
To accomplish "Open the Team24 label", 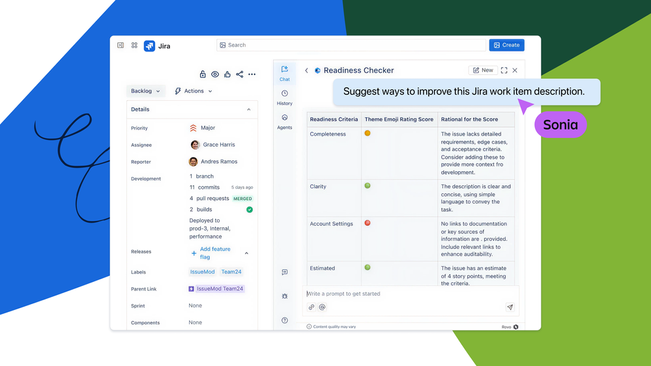I will [x=231, y=272].
